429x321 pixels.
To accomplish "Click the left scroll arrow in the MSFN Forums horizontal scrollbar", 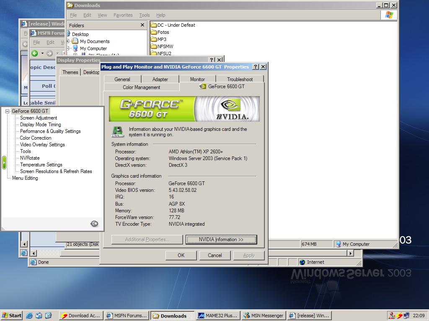I will point(34,254).
